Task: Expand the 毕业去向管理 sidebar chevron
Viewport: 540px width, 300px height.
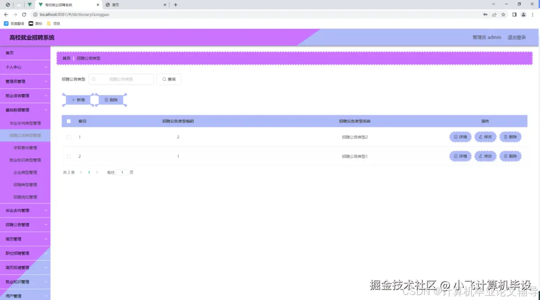Action: pyautogui.click(x=46, y=211)
